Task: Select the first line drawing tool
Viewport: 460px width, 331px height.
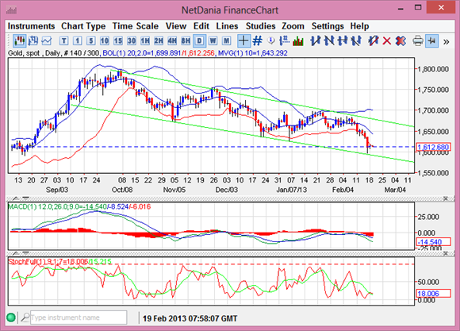Action: pyautogui.click(x=316, y=40)
